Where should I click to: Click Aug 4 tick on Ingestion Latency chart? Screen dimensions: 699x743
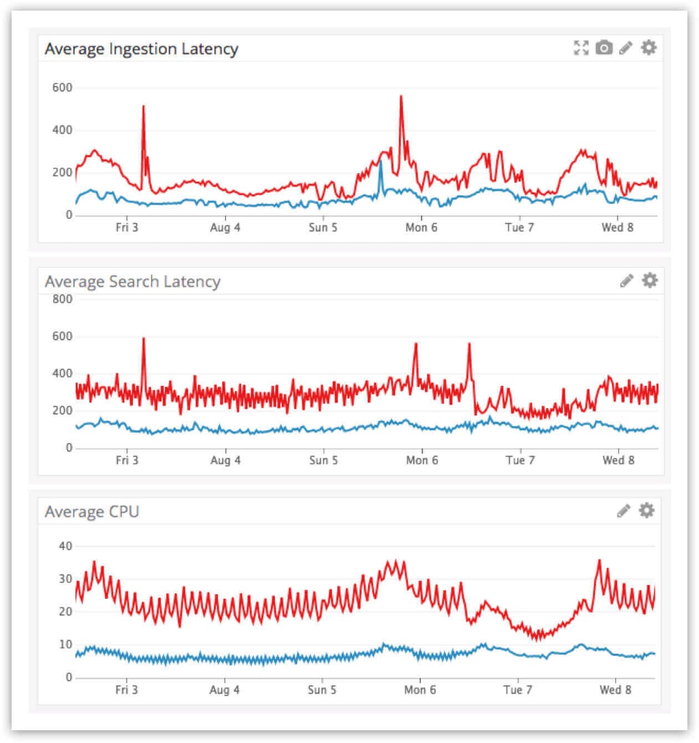tap(225, 227)
